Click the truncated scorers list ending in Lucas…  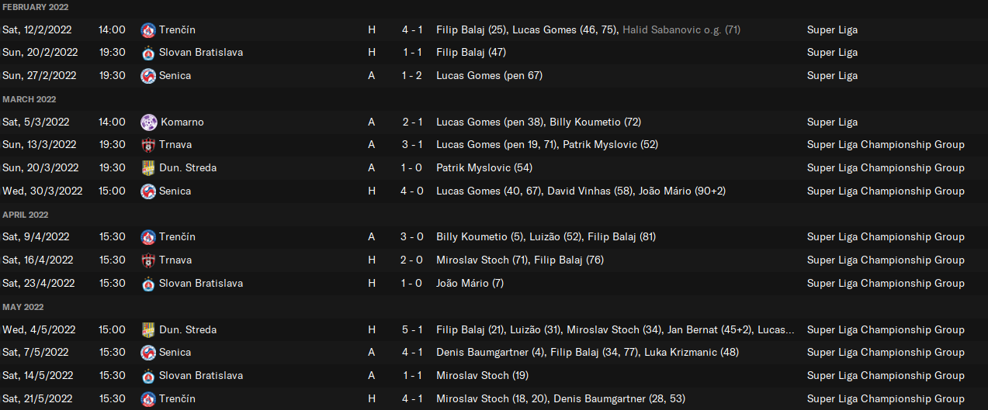pyautogui.click(x=615, y=329)
